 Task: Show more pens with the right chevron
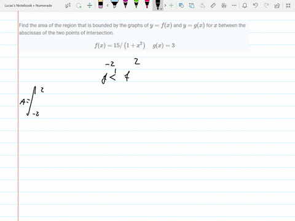165,6
